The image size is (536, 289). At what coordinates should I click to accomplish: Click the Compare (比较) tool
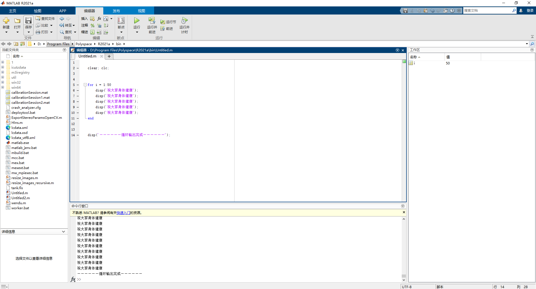tap(42, 25)
